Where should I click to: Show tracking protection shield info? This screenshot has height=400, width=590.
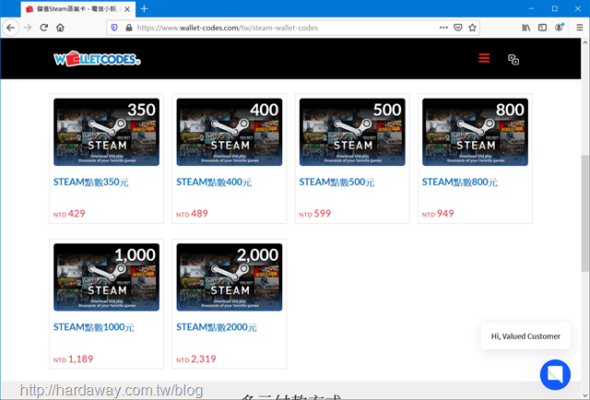click(114, 28)
